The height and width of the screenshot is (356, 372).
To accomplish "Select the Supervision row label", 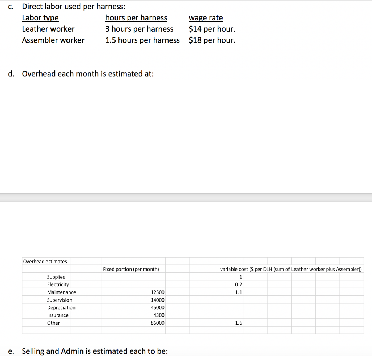I will pos(60,300).
